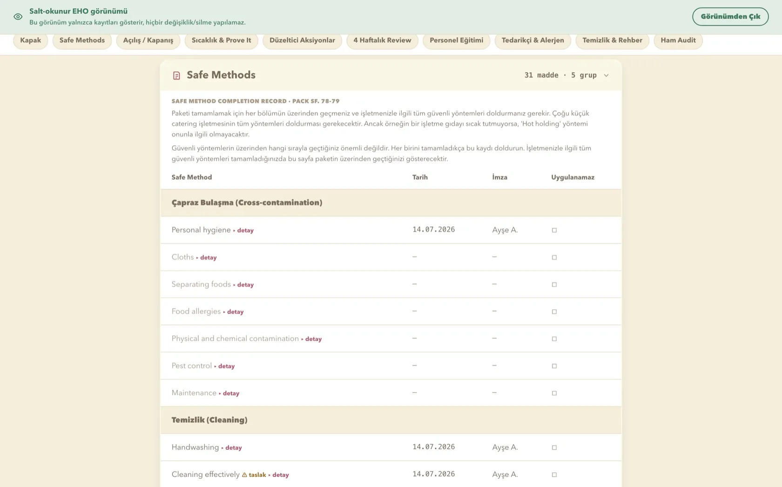Image resolution: width=782 pixels, height=487 pixels.
Task: Check Uygulanamaz for Food allergies
Action: 554,312
